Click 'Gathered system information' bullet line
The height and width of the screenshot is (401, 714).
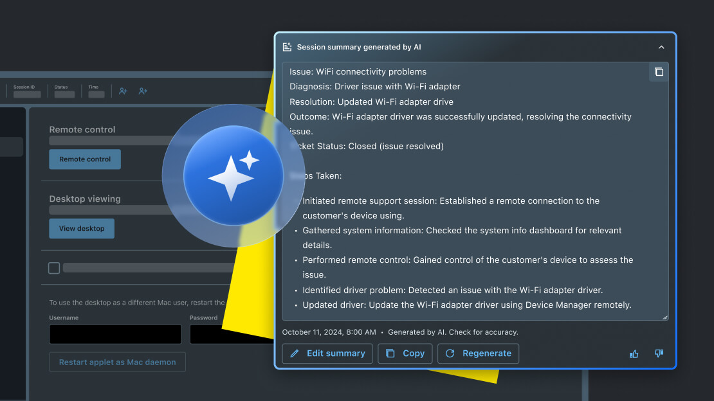click(462, 238)
